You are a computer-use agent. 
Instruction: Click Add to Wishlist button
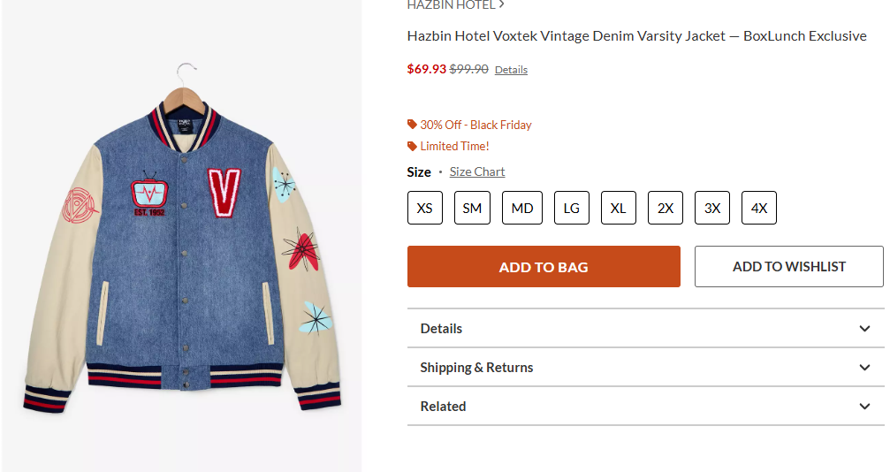(788, 266)
